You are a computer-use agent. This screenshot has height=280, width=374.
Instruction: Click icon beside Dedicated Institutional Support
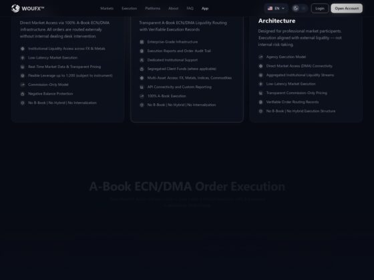142,60
